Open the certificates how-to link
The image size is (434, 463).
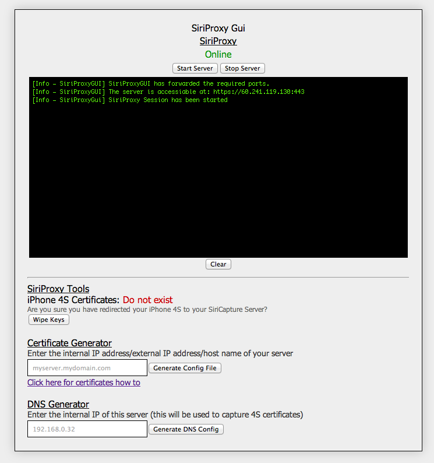[x=84, y=383]
